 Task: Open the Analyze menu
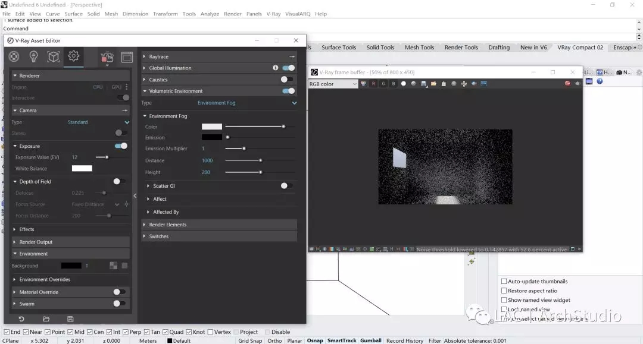210,14
